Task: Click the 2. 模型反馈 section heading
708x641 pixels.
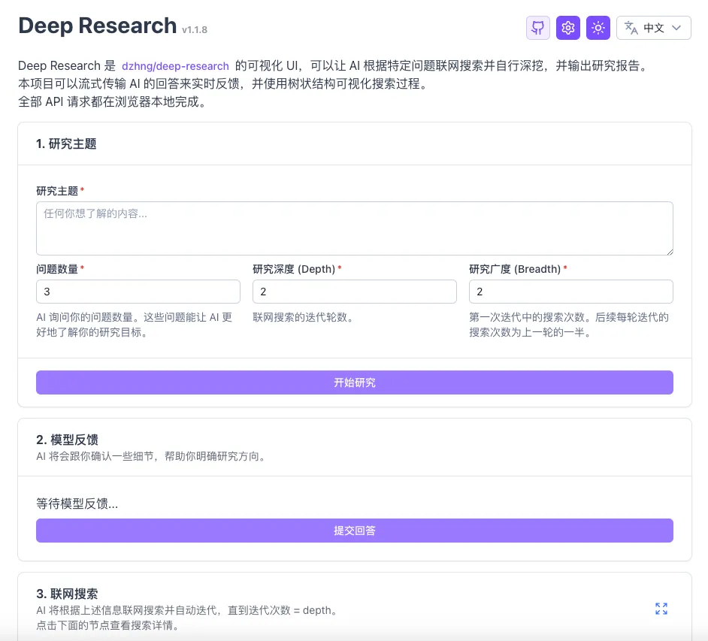Action: tap(68, 440)
